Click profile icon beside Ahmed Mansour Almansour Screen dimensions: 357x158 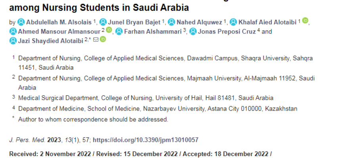pyautogui.click(x=13, y=32)
